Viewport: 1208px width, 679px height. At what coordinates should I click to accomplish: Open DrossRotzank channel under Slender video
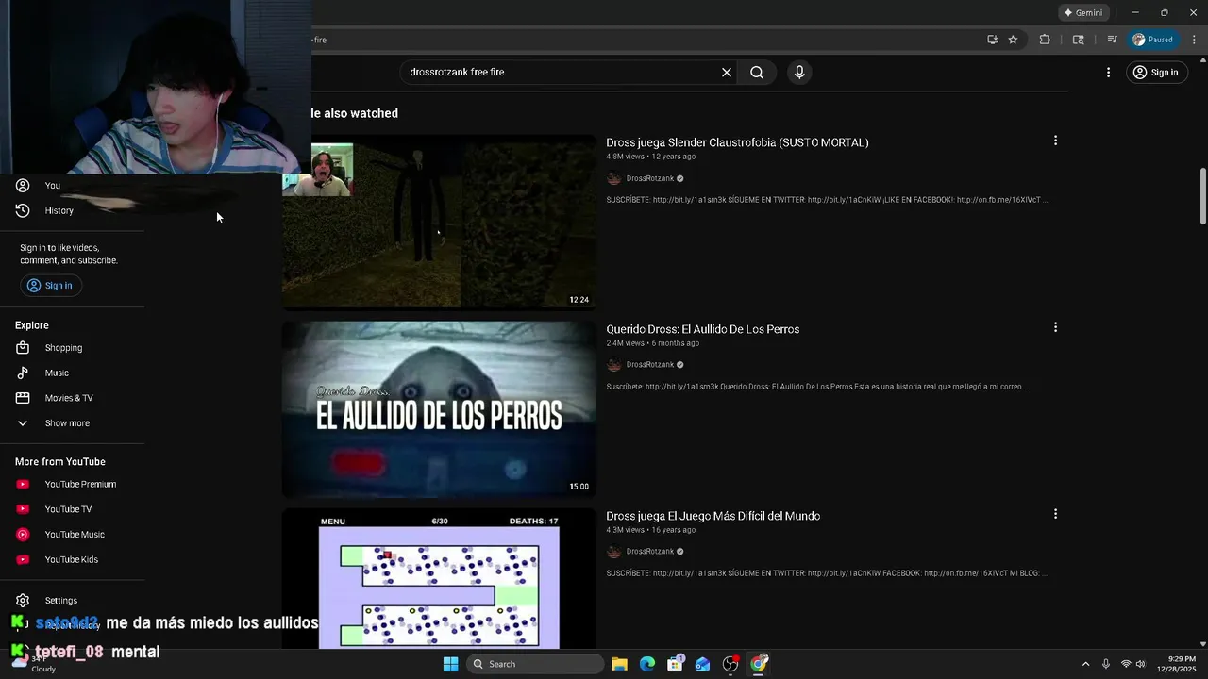click(x=649, y=178)
